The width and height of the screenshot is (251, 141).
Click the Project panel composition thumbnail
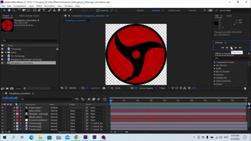coord(7,25)
